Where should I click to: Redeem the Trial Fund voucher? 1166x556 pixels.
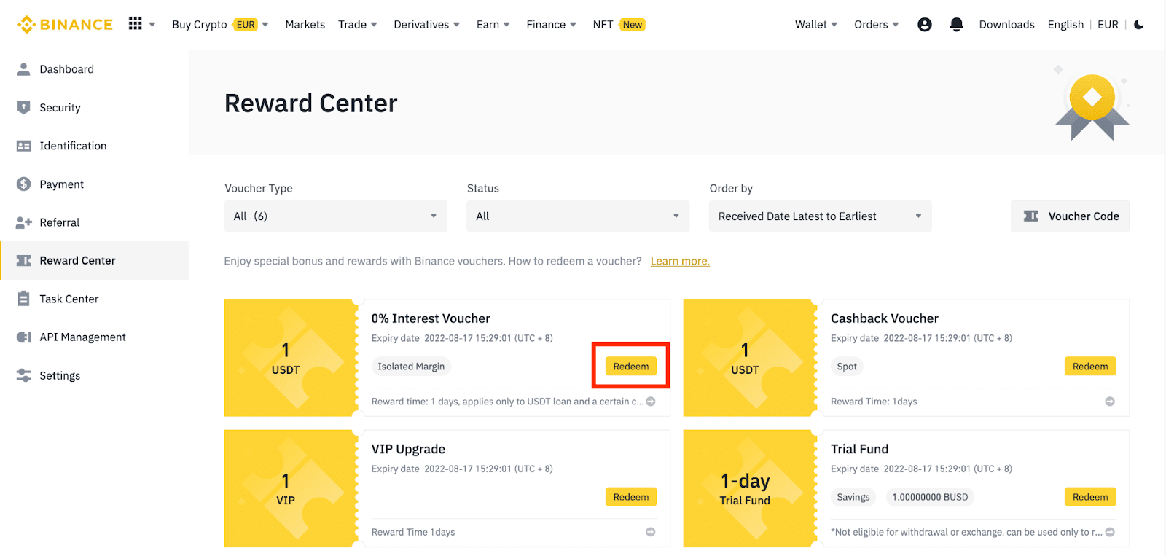click(x=1090, y=497)
